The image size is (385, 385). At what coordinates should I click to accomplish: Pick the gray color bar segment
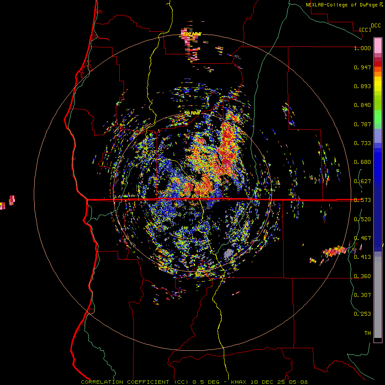point(378,297)
